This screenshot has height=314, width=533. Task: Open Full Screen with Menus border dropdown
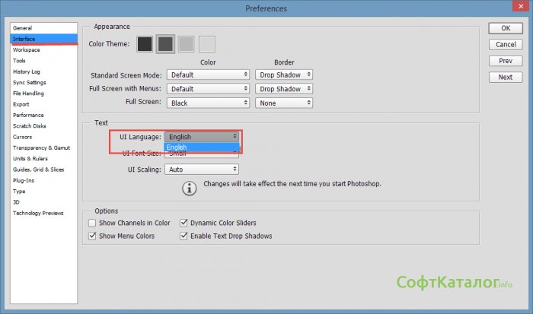283,89
